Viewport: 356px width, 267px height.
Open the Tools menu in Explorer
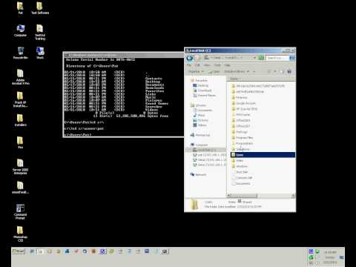(217, 65)
